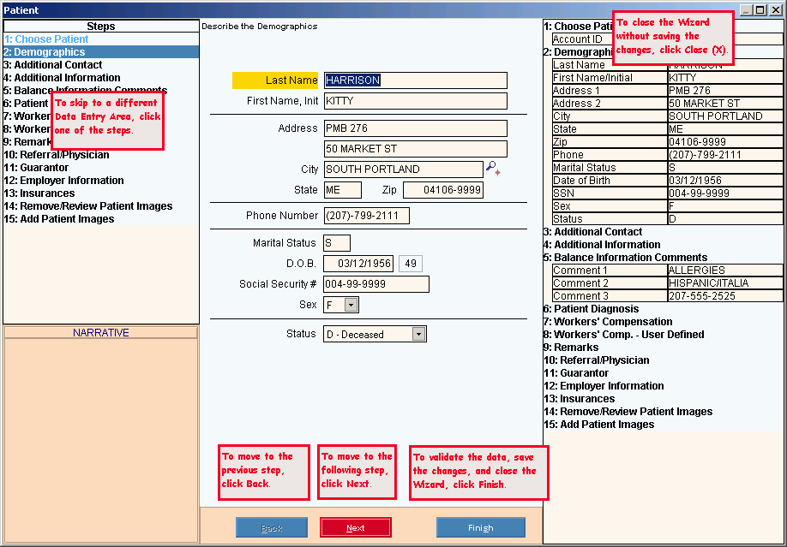Click the Phone Number field
This screenshot has width=787, height=547.
coord(366,216)
